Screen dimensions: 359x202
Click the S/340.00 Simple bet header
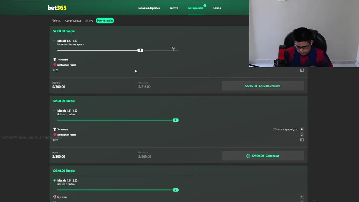[64, 171]
